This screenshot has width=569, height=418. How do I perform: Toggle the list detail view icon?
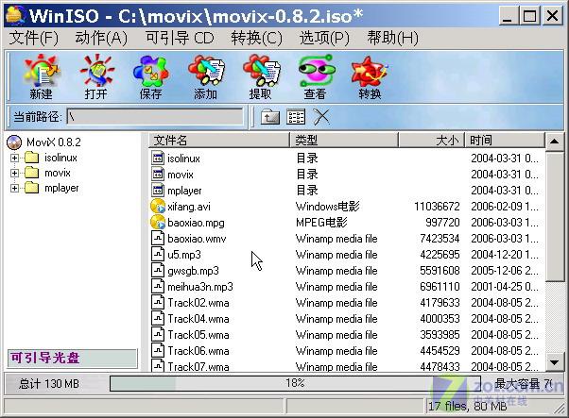pyautogui.click(x=296, y=117)
